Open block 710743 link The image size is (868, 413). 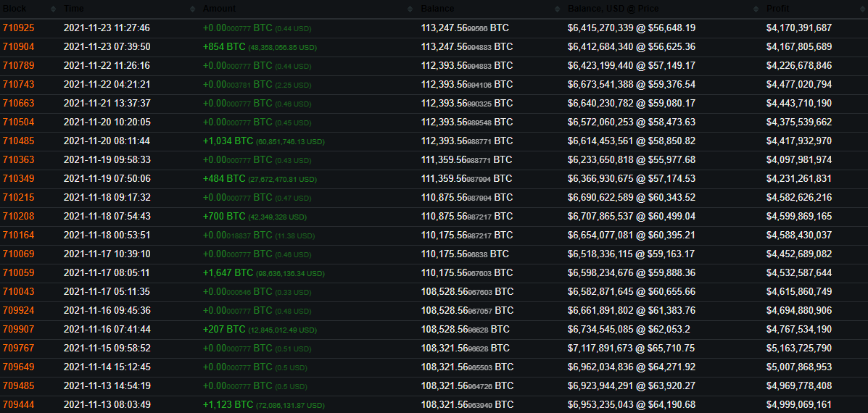click(x=18, y=85)
